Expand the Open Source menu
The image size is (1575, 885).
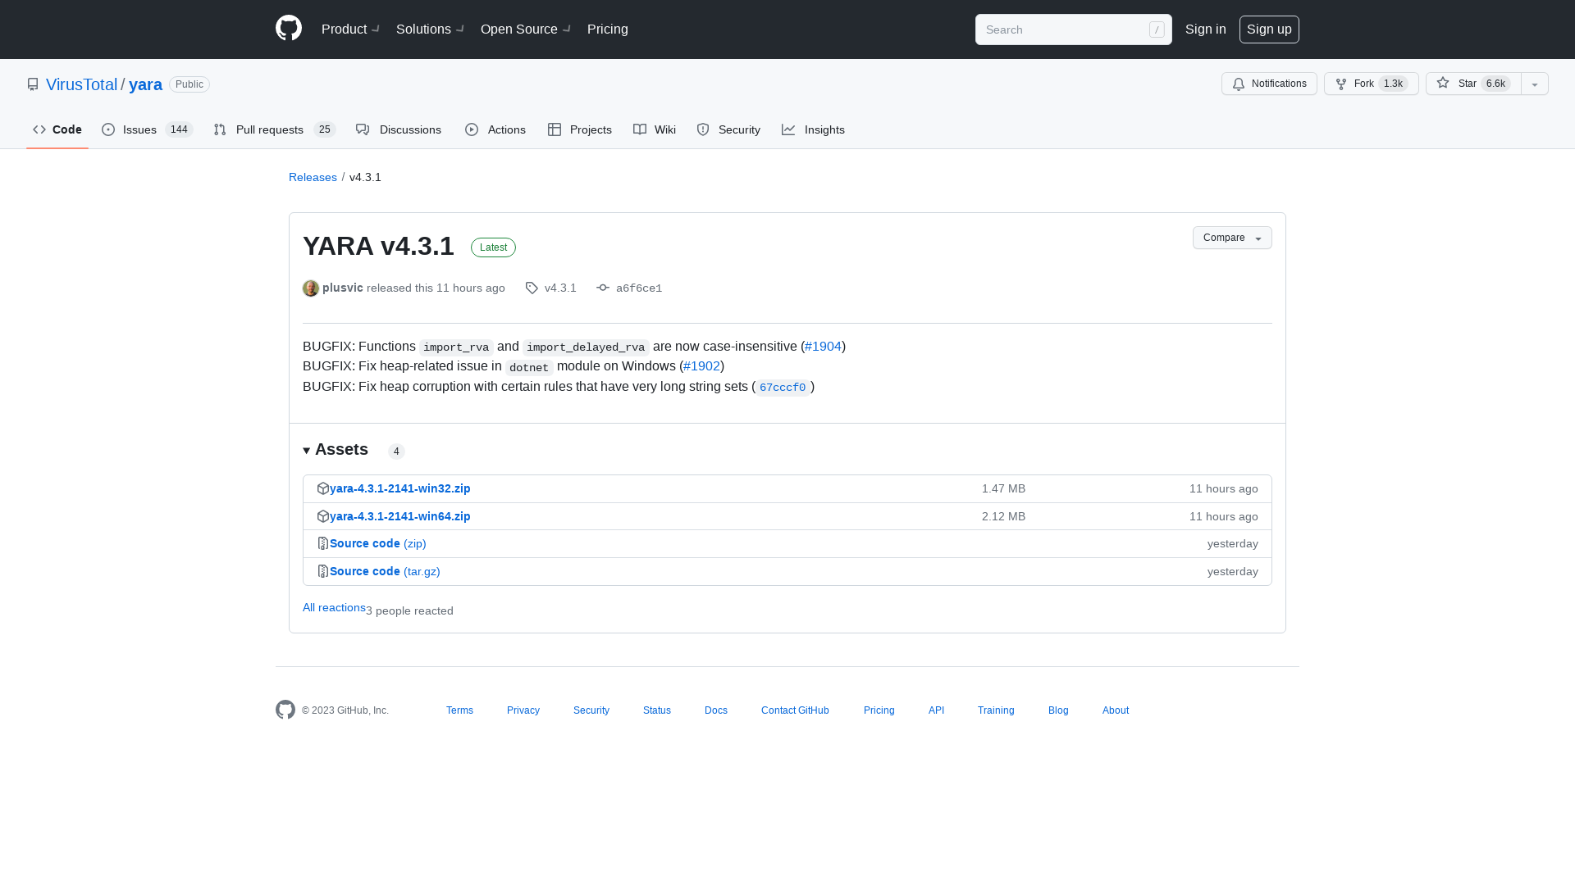525,29
